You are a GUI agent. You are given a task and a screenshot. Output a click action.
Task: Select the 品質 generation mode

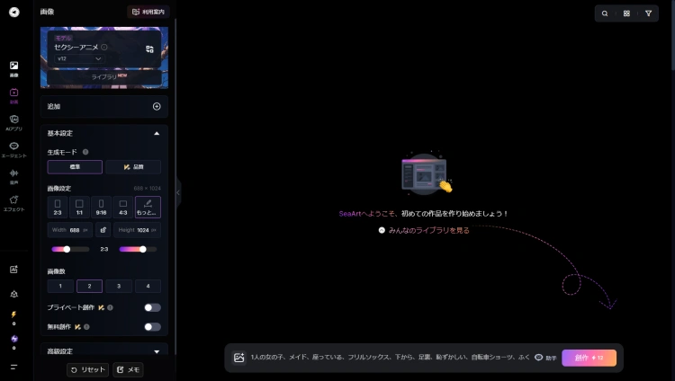point(133,167)
